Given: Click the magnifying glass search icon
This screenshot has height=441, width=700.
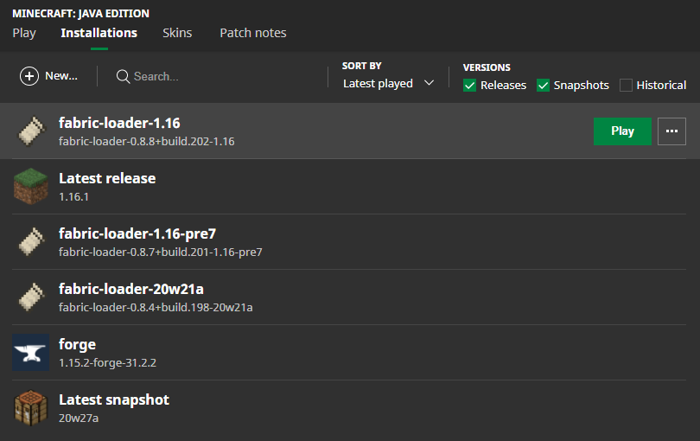Looking at the screenshot, I should [123, 76].
